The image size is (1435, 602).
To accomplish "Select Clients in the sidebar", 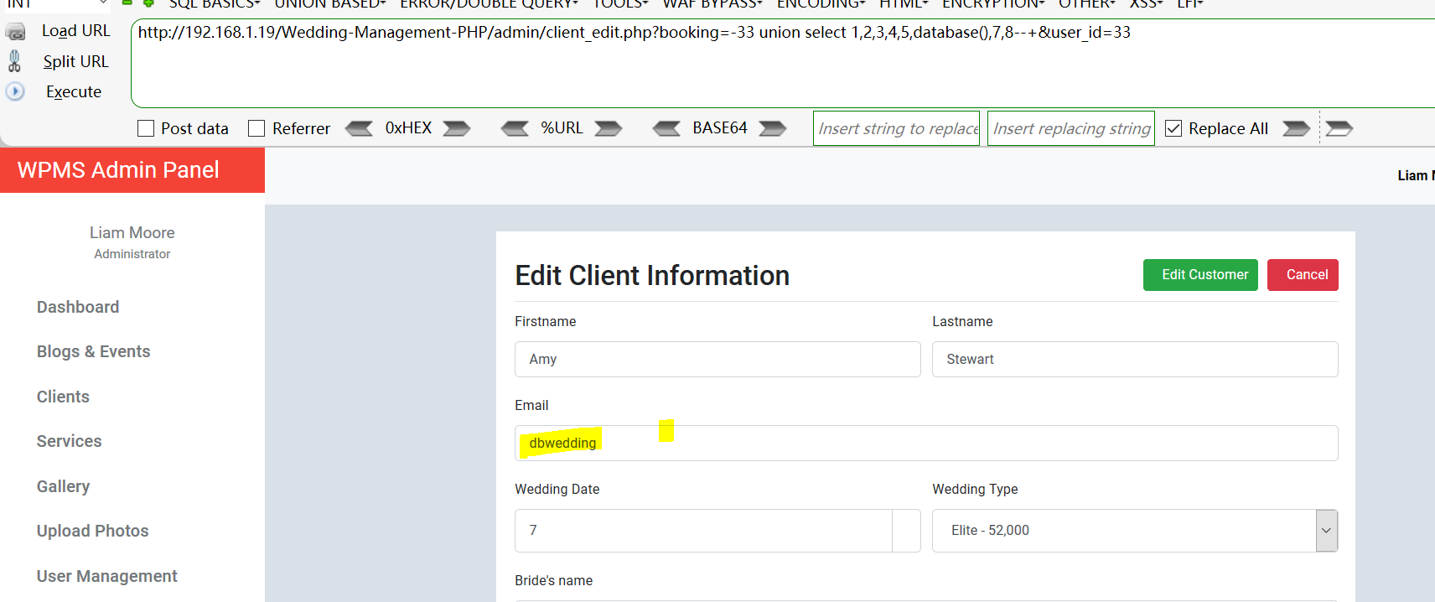I will [63, 397].
